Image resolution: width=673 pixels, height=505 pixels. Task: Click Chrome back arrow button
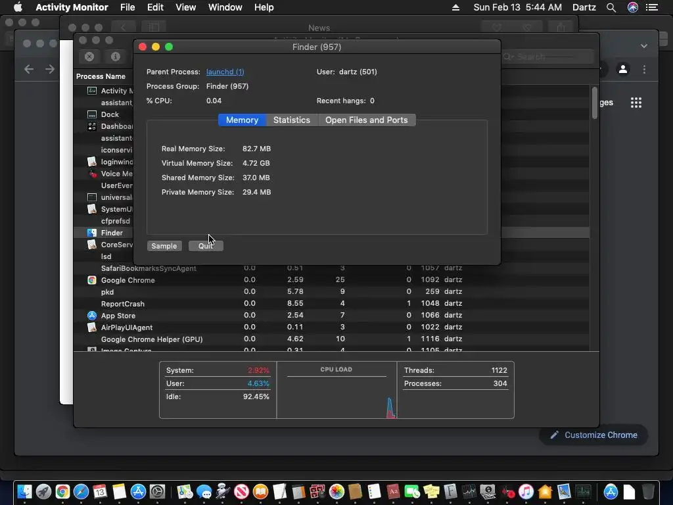pyautogui.click(x=29, y=69)
